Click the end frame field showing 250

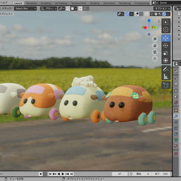[x=161, y=174]
